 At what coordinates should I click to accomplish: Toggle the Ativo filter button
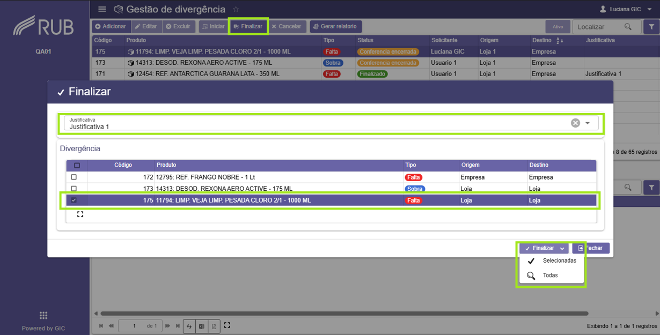pyautogui.click(x=558, y=27)
